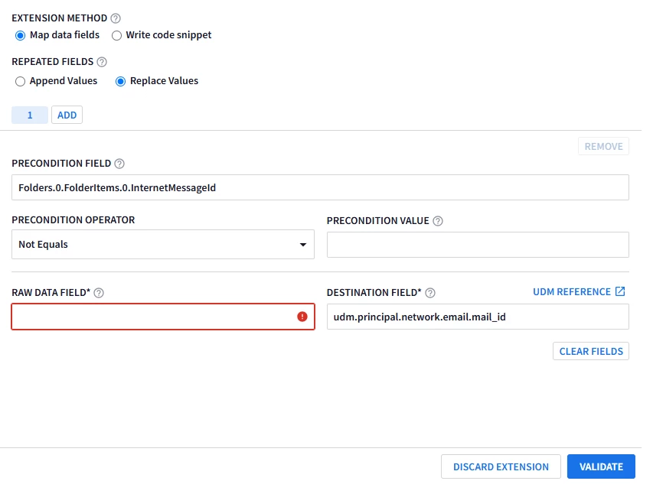
Task: Click the VALIDATE button
Action: tap(601, 466)
